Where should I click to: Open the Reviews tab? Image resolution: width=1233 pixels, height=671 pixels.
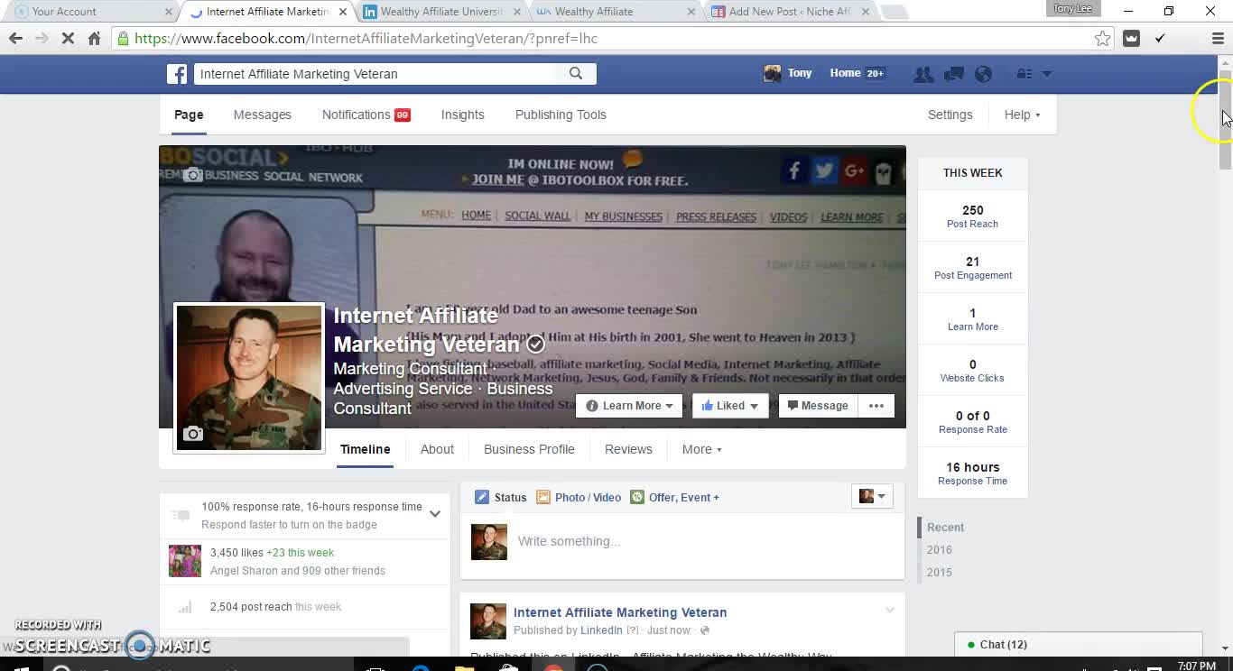click(x=628, y=449)
